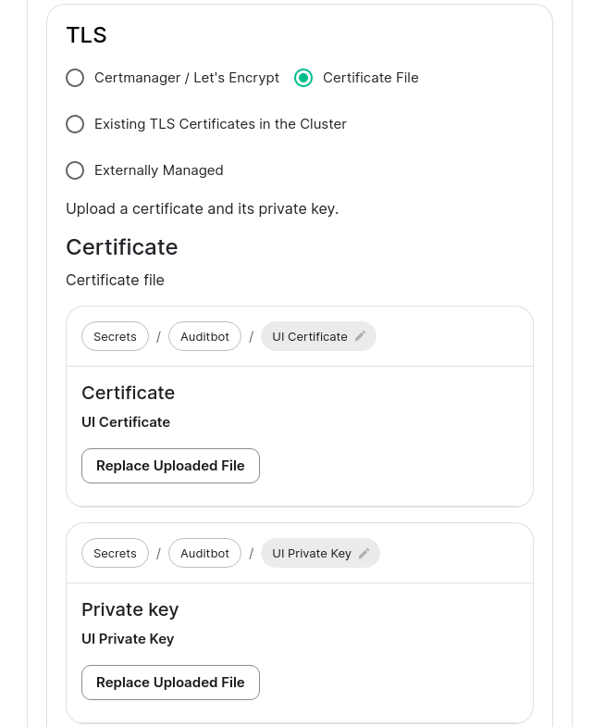Click the "Externally Managed" label text
Viewport: 593px width, 727px height.
(158, 170)
